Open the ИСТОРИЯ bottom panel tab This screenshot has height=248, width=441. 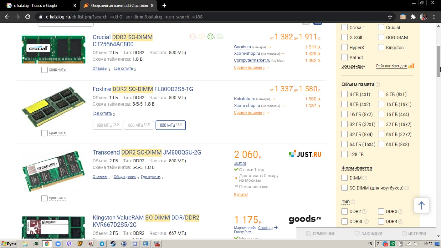pos(414,234)
